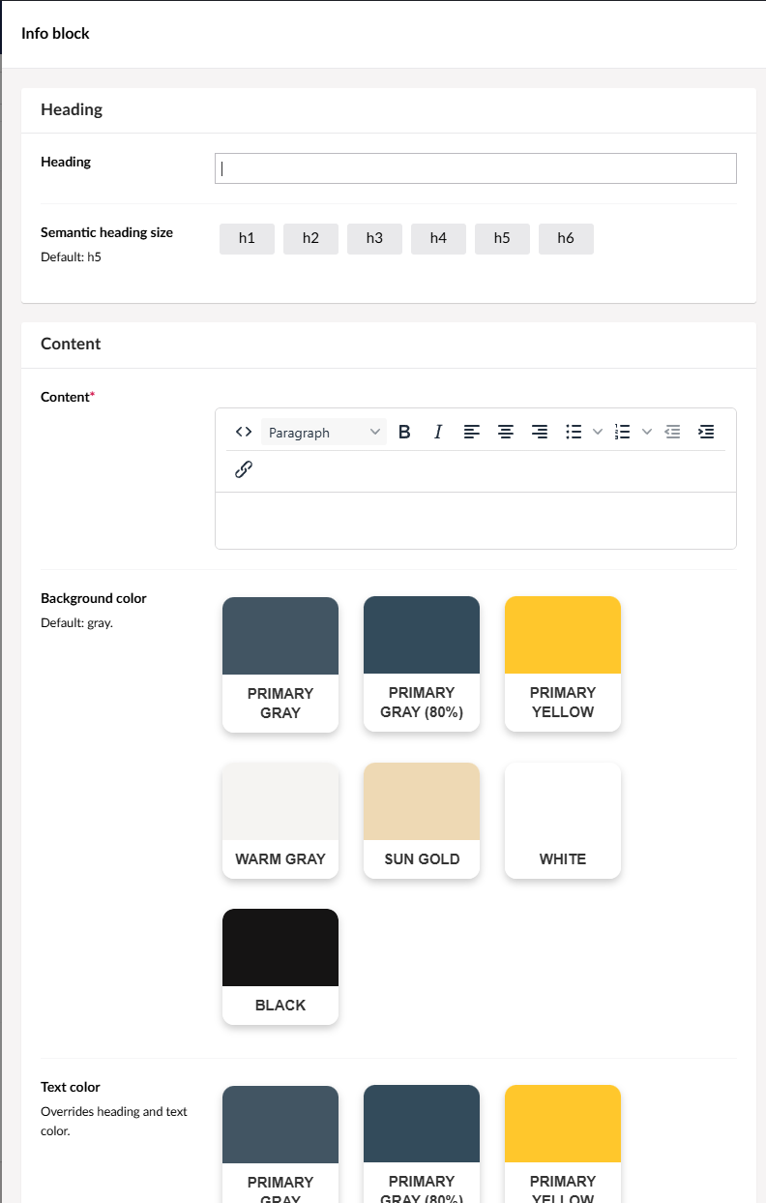Toggle italic text formatting
Image resolution: width=766 pixels, height=1203 pixels.
click(x=437, y=433)
